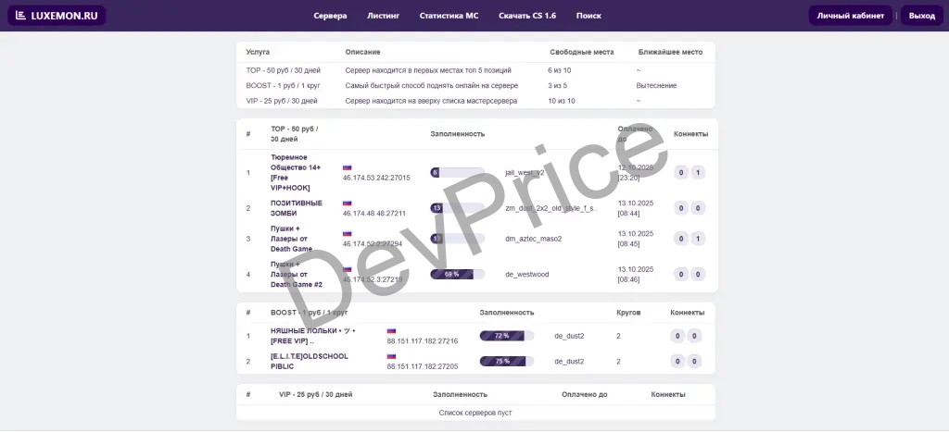This screenshot has height=432, width=949.
Task: Open server Тюремное Общество 14+
Action: pos(297,172)
